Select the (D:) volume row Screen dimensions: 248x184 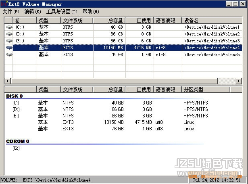pos(123,34)
